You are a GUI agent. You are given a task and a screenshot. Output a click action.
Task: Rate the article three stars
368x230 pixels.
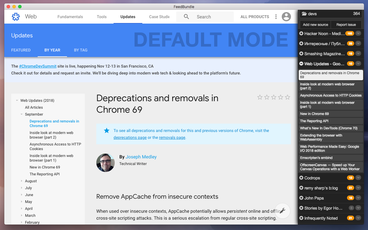[x=274, y=97]
